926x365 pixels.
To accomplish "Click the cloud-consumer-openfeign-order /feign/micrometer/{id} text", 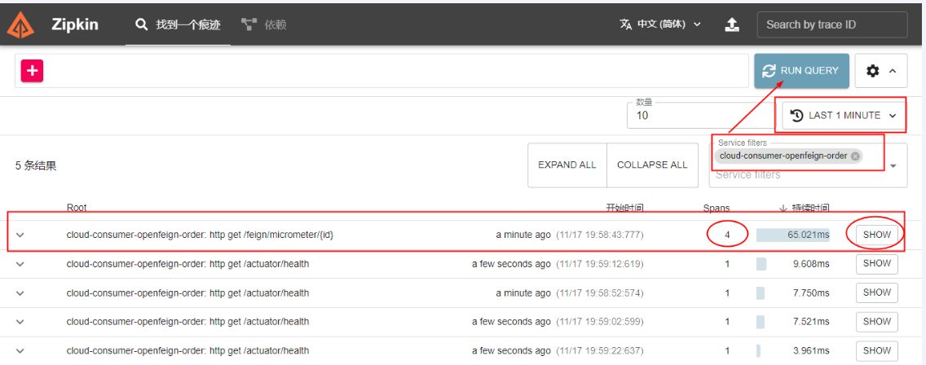I will (201, 235).
